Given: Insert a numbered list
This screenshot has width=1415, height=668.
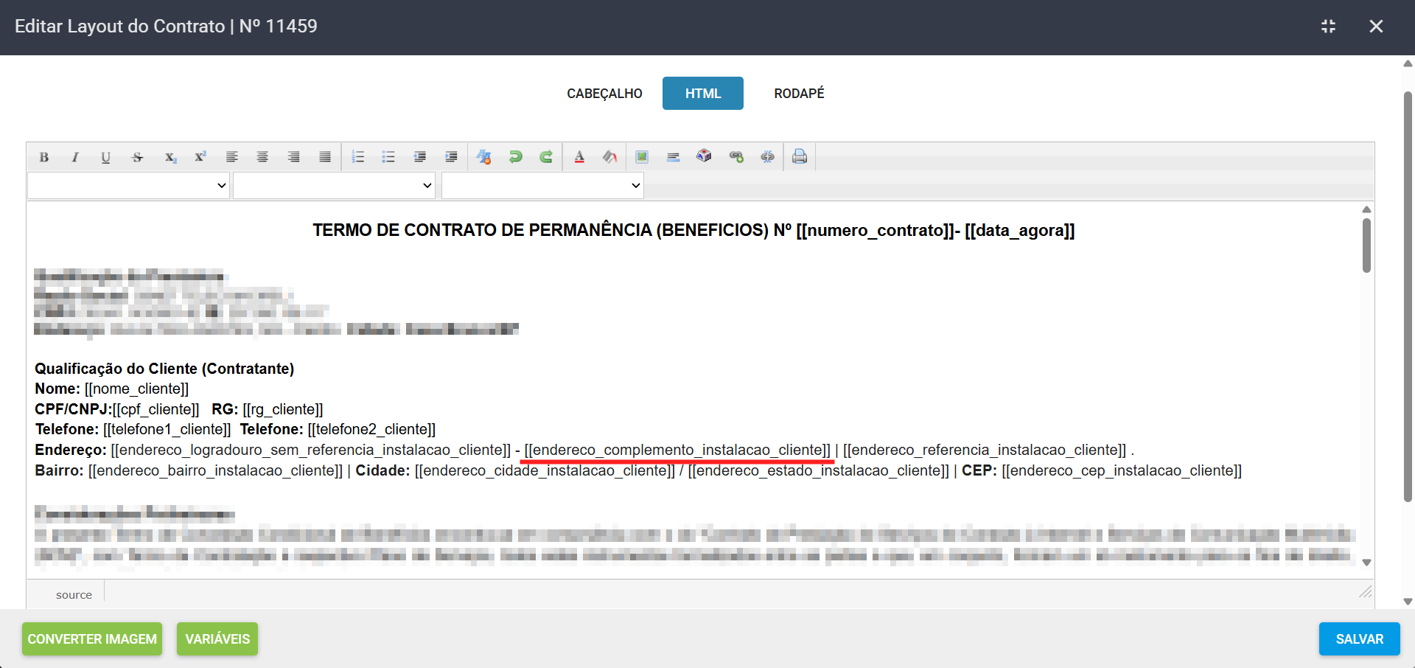Looking at the screenshot, I should [x=358, y=157].
